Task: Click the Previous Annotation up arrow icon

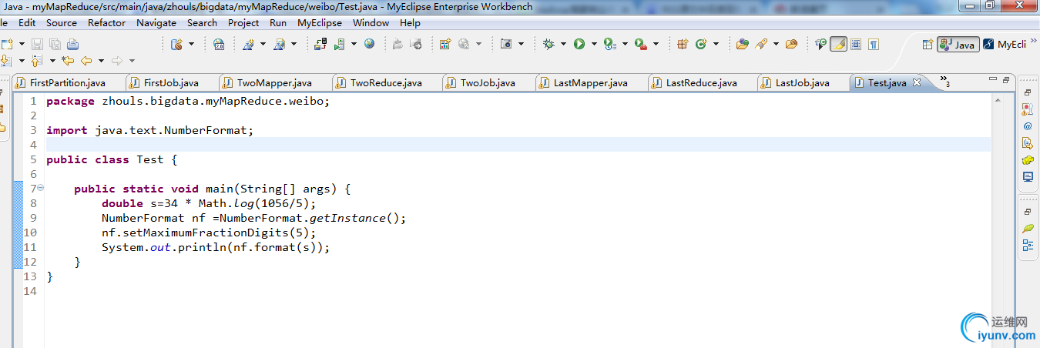Action: (36, 61)
